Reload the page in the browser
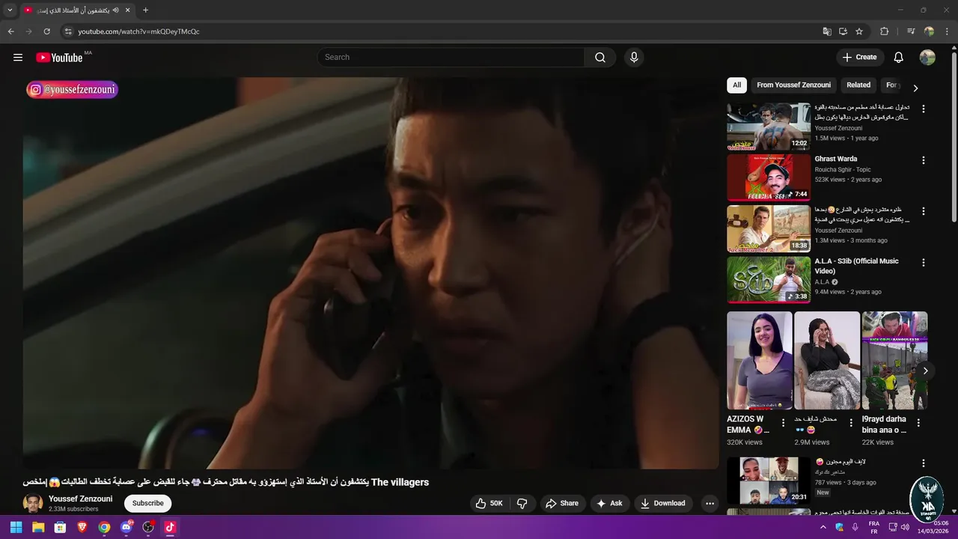Screen dimensions: 958x539 click(46, 31)
